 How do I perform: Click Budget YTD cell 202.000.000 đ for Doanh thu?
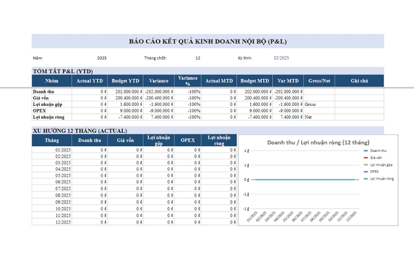coord(125,92)
